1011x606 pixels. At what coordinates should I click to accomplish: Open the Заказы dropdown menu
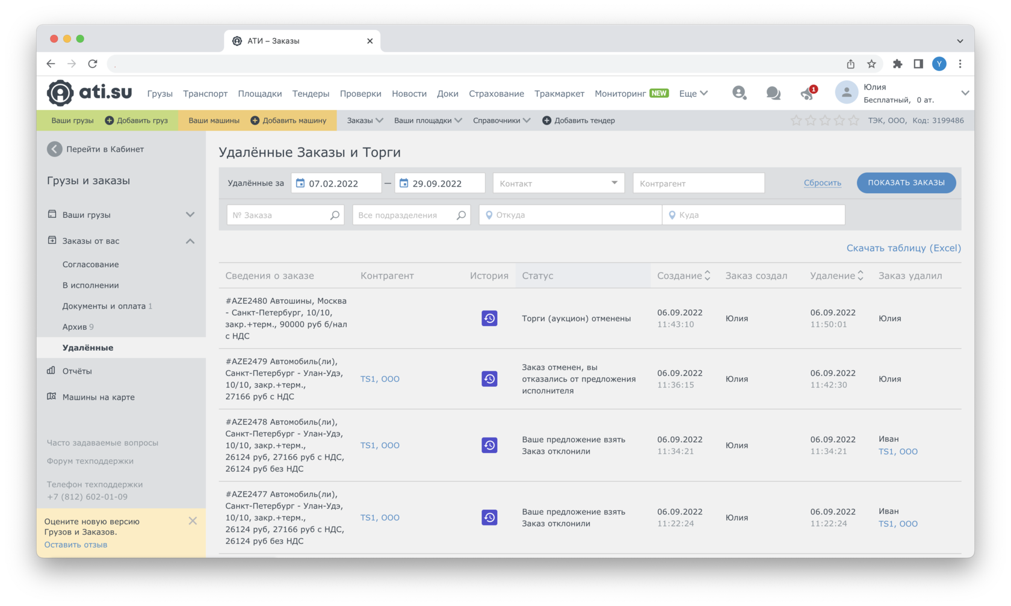click(365, 120)
